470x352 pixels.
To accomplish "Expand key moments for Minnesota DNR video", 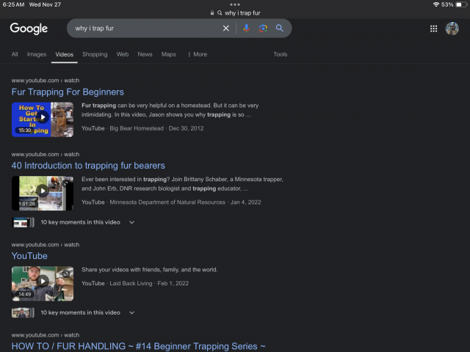I will point(131,222).
